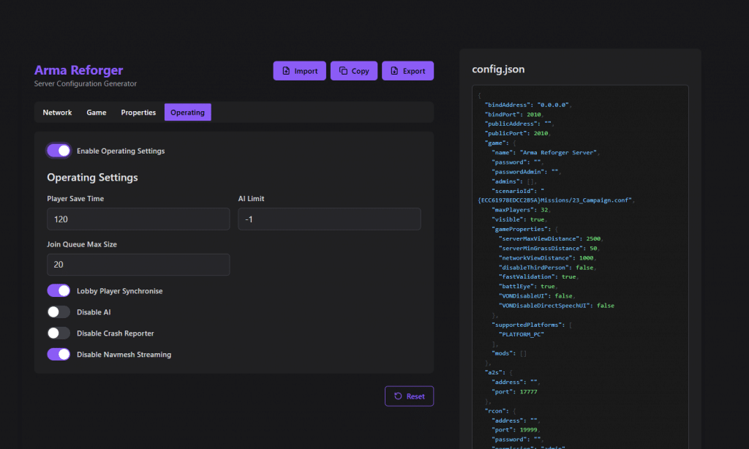Turn on Disable Crash Reporter
The image size is (749, 449).
click(58, 333)
